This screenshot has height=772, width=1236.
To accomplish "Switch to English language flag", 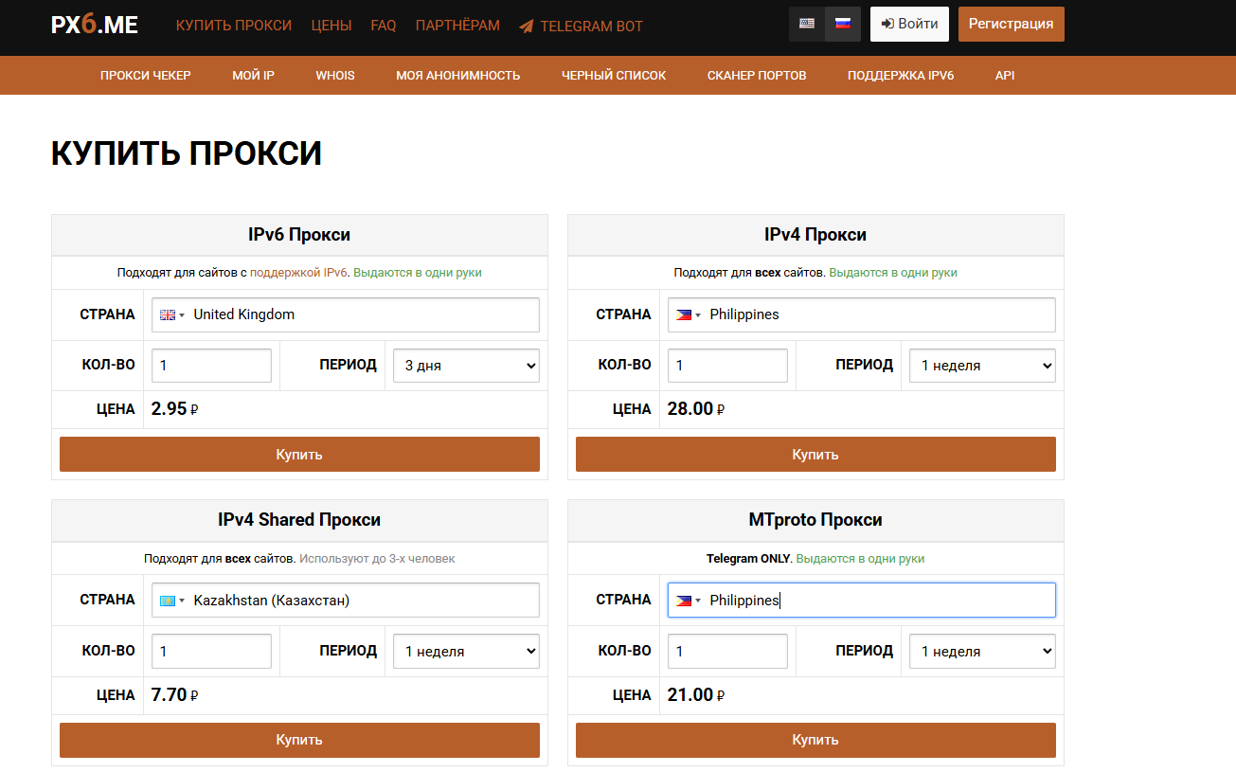I will 807,24.
